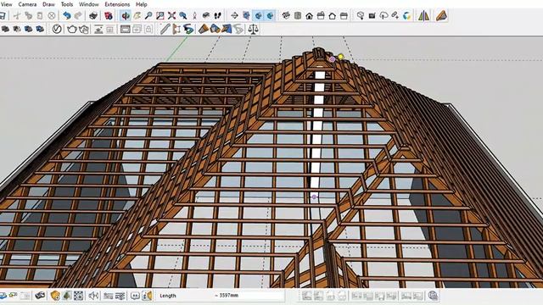This screenshot has height=305, width=543.
Task: Click the yellow inference point at roof peak
Action: pyautogui.click(x=341, y=57)
